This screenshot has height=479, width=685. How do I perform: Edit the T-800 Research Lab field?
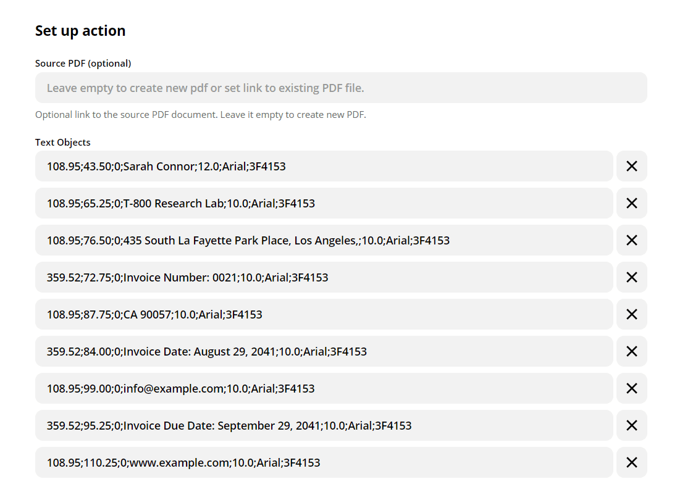(x=324, y=203)
